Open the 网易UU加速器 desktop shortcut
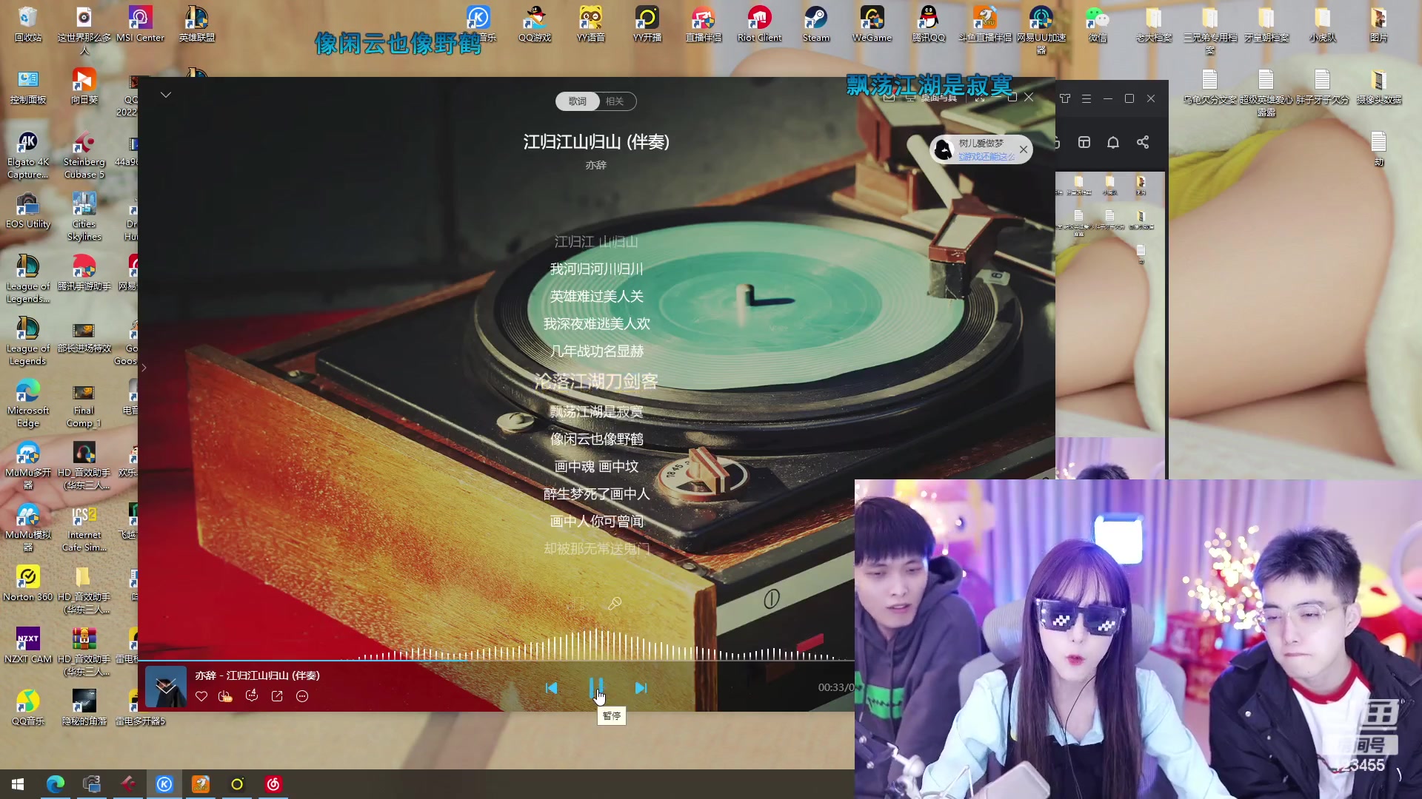The width and height of the screenshot is (1422, 799). click(x=1041, y=30)
